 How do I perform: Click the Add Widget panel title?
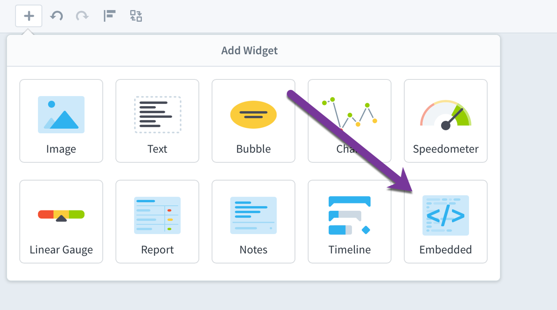250,50
